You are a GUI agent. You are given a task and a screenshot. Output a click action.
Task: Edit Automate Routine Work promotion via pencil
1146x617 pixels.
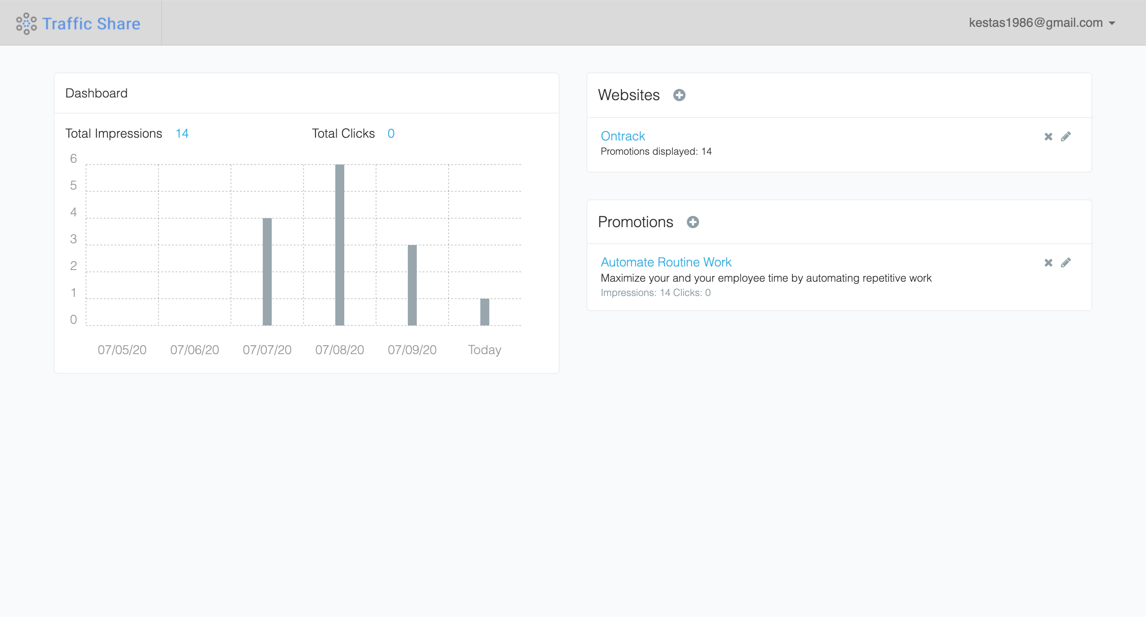pyautogui.click(x=1066, y=263)
